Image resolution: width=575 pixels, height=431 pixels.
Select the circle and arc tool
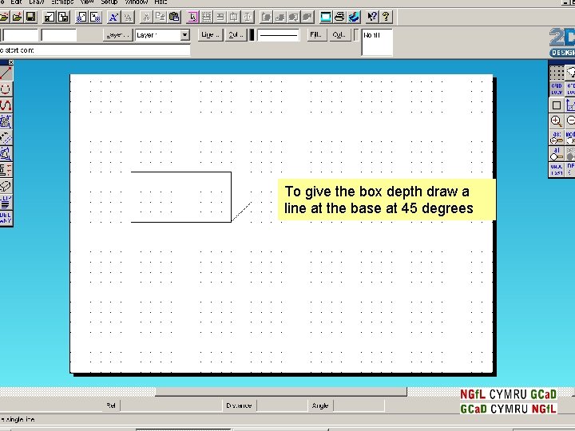point(6,89)
